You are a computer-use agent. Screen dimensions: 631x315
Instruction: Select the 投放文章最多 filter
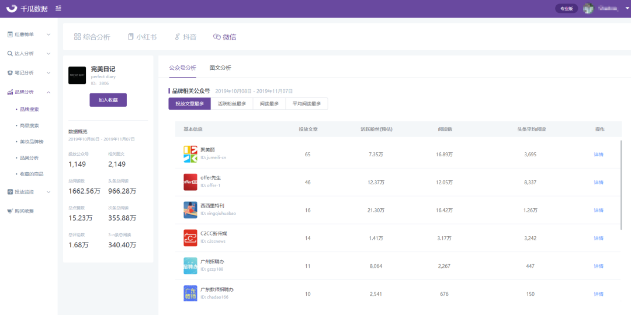coord(189,104)
